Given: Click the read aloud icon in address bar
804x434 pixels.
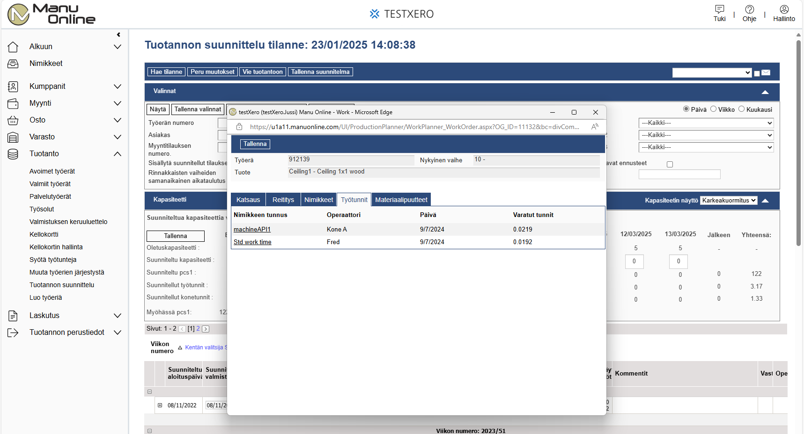Looking at the screenshot, I should pyautogui.click(x=595, y=127).
